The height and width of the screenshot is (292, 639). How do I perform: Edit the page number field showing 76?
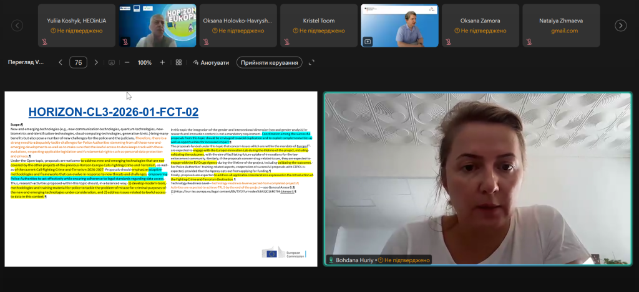point(78,63)
